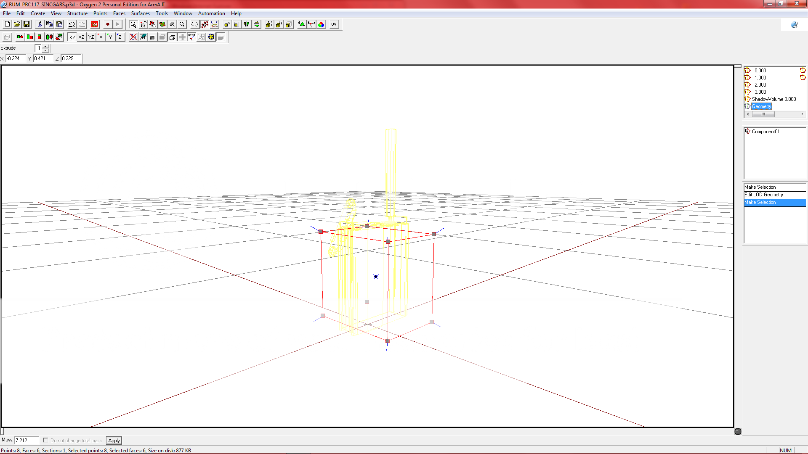Click the Save file icon
Screen dimensions: 808x454
(x=27, y=24)
